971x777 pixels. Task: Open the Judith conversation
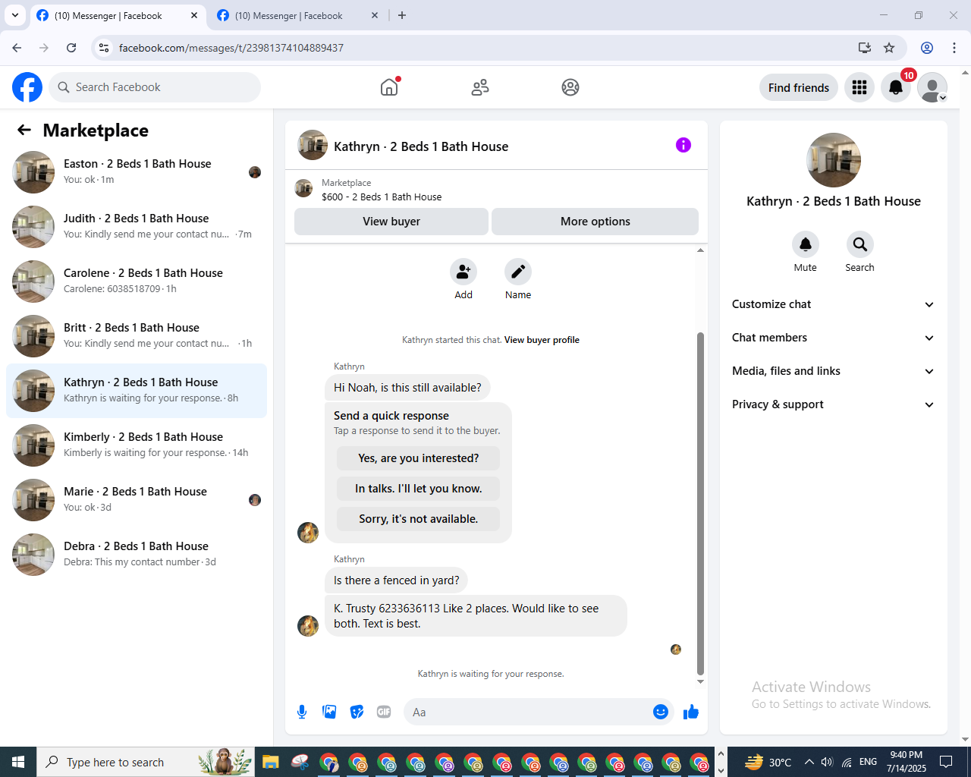coord(137,227)
